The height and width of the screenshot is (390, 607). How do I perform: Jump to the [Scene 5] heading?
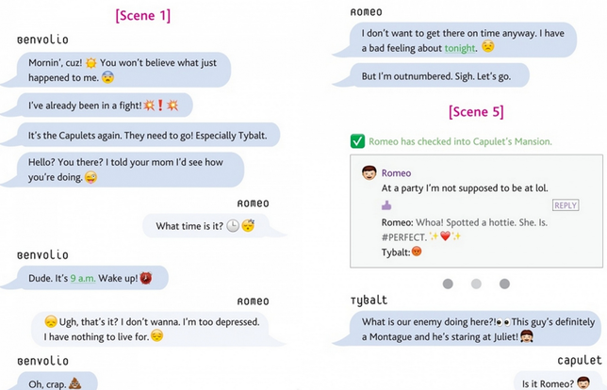coord(476,111)
